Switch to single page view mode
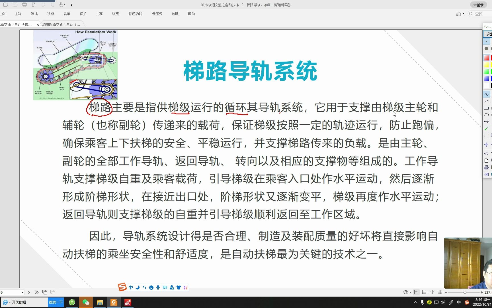Screen dimensions: 492x308 click(416, 292)
